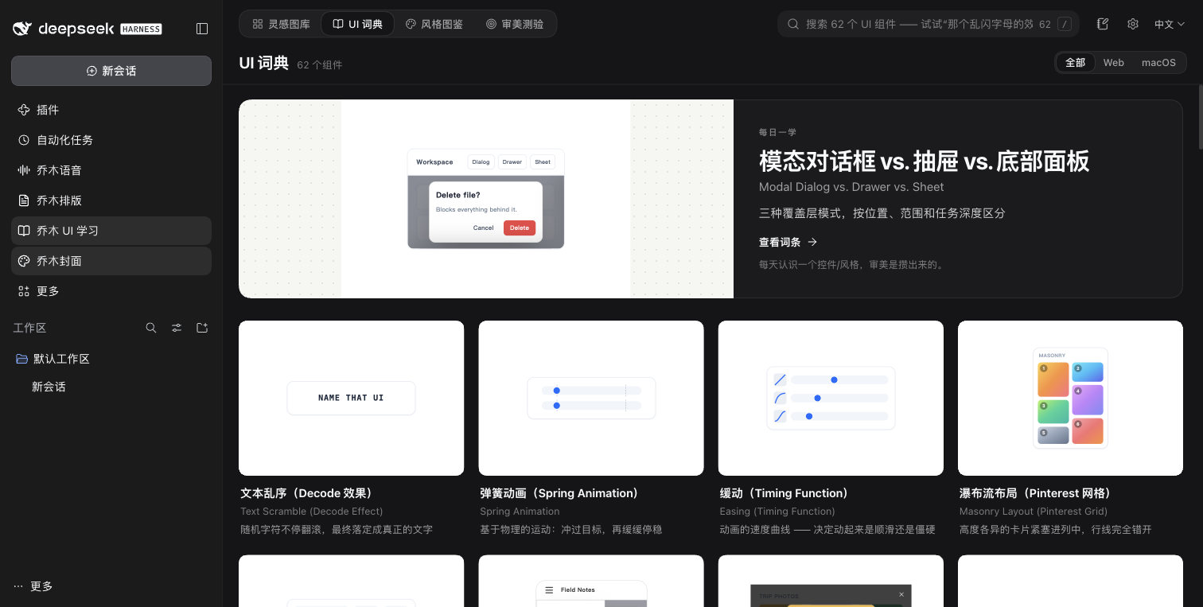
Task: Click 弹簧动画（Spring Animation）title
Action: tap(559, 493)
